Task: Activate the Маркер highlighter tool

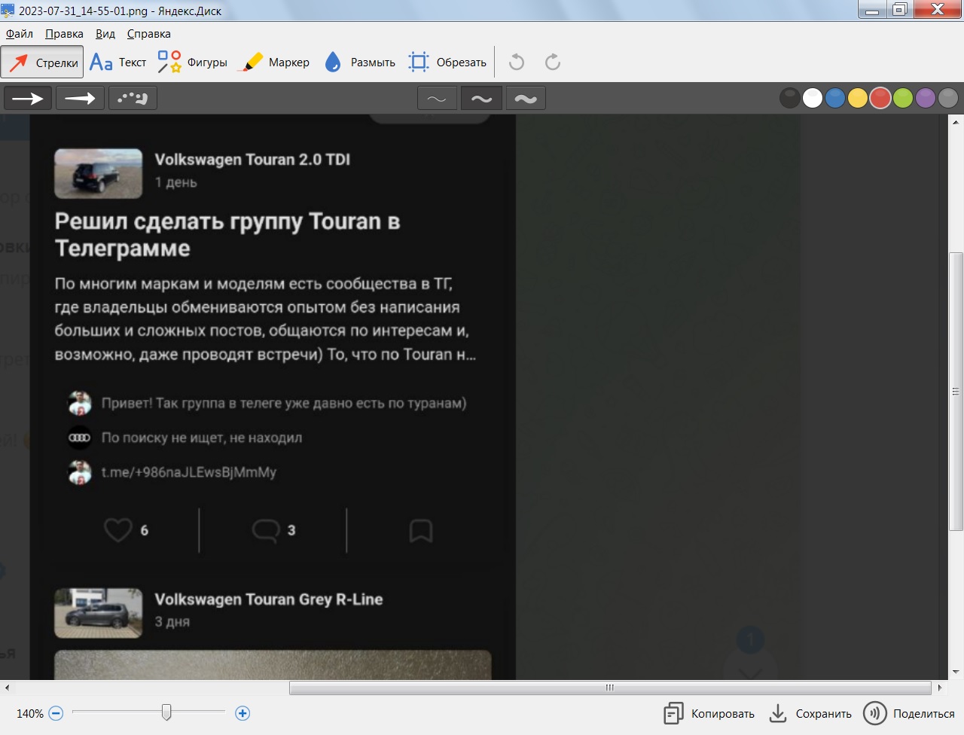Action: (273, 62)
